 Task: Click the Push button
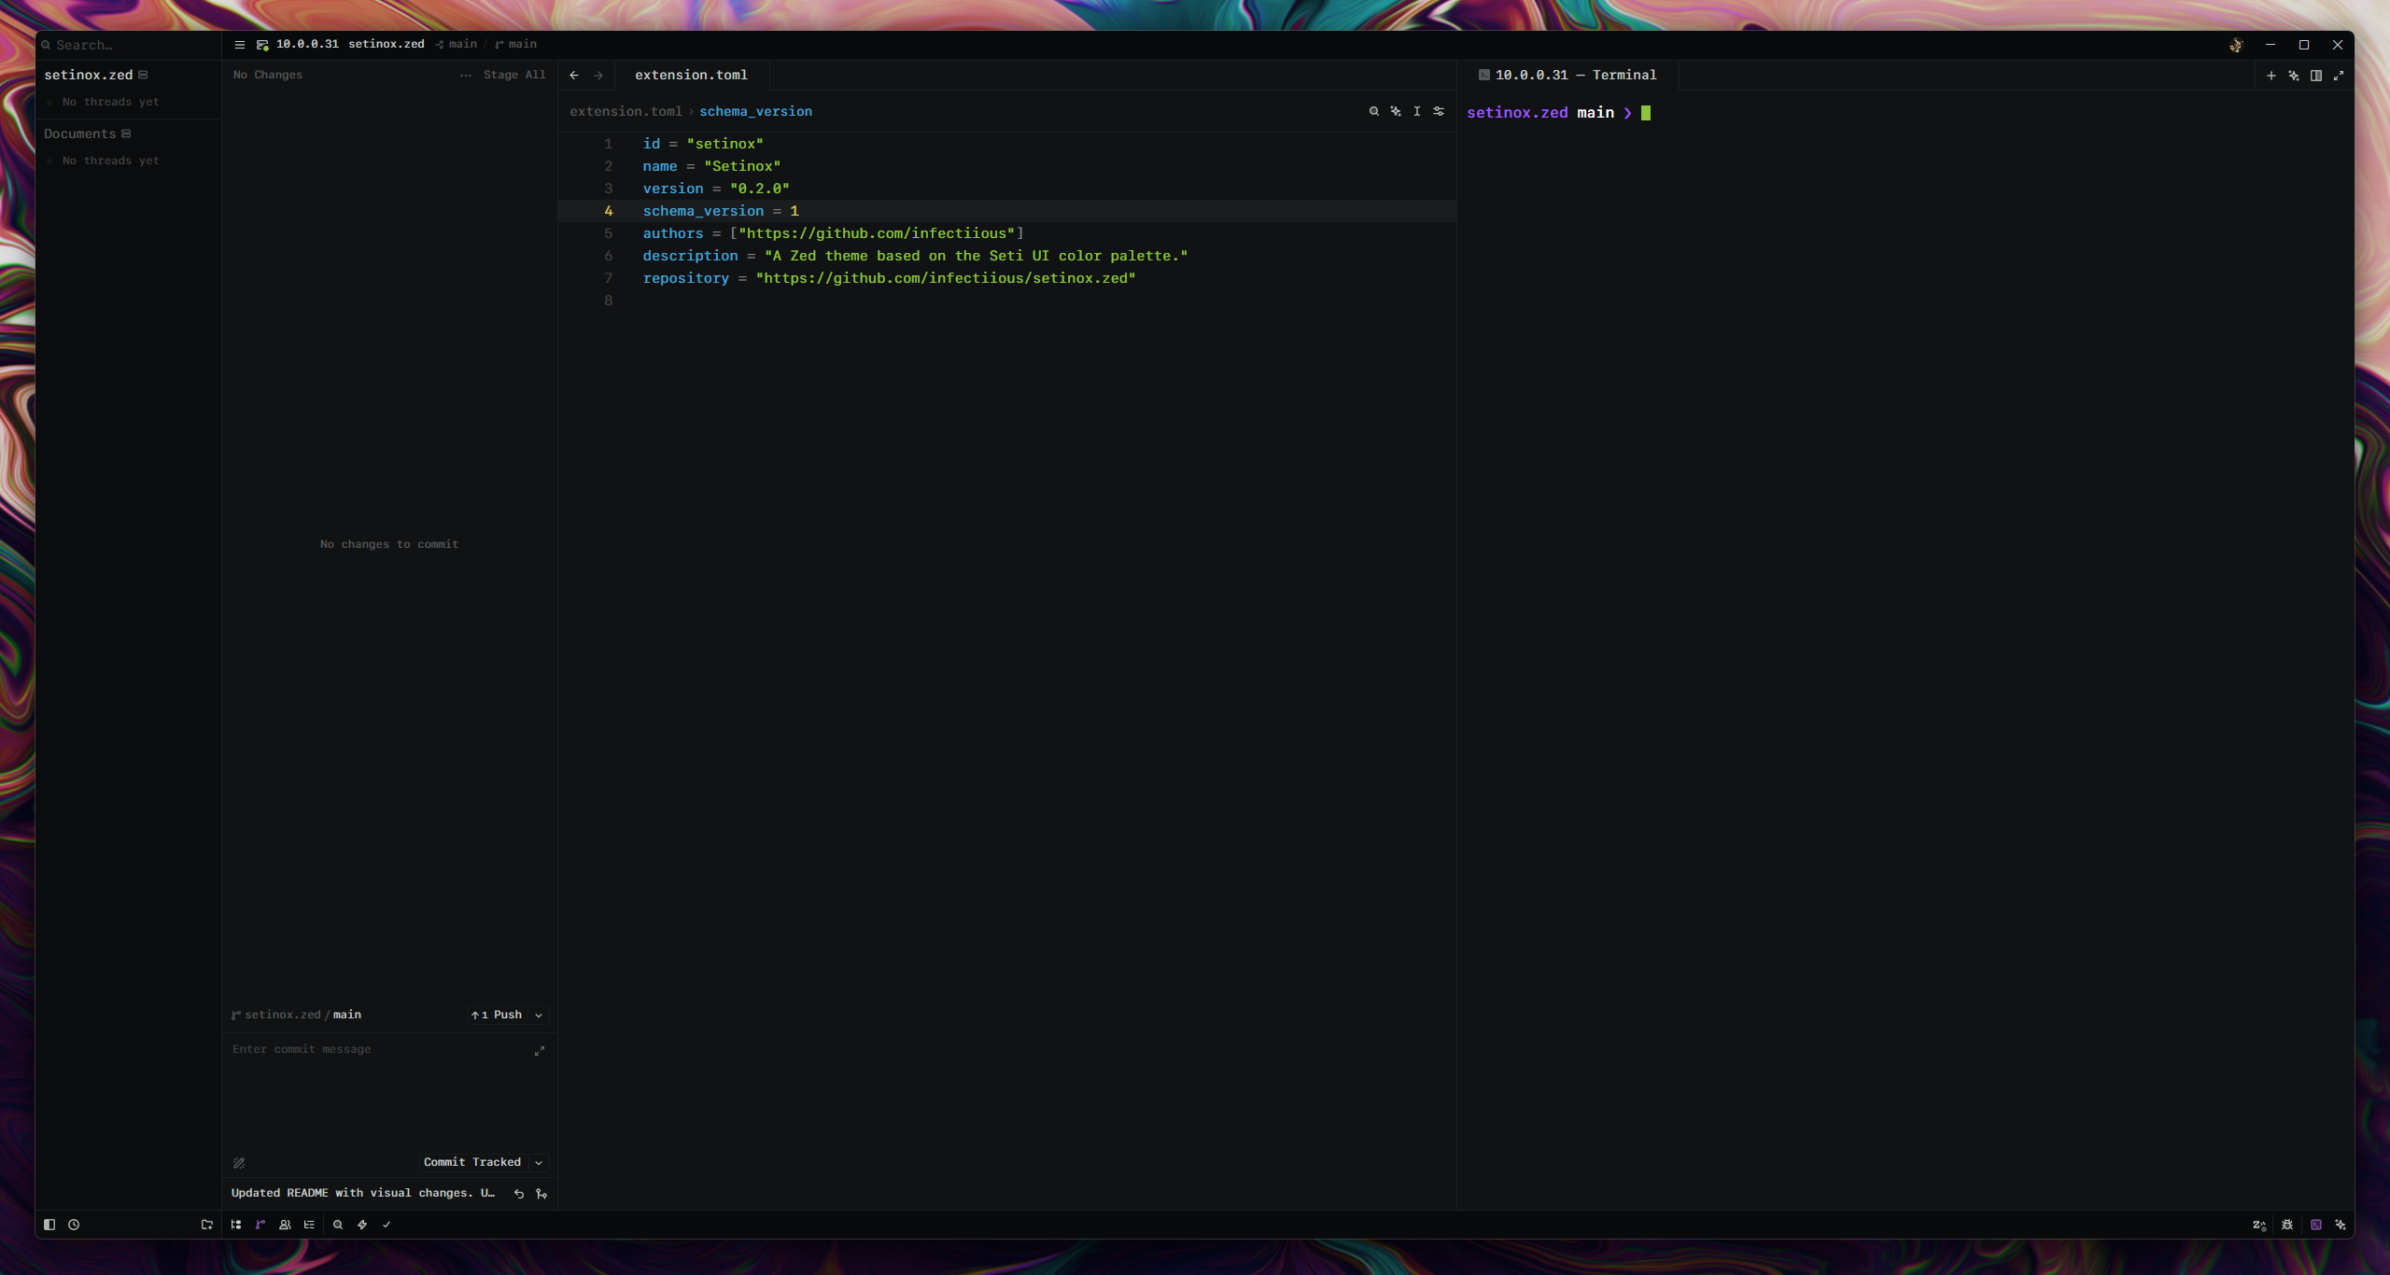click(x=498, y=1016)
